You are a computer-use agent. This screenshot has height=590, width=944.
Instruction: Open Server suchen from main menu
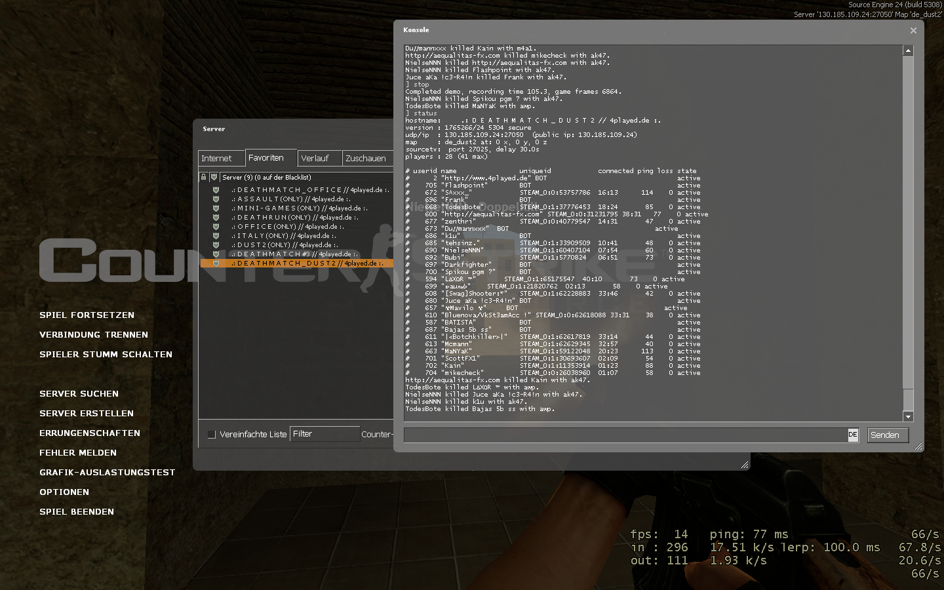click(x=79, y=394)
